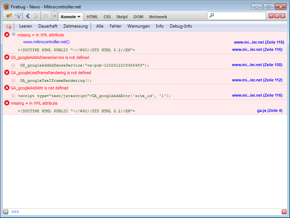Minimize Firebug with the red minus icon
The height and width of the screenshot is (218, 290).
(x=271, y=16)
